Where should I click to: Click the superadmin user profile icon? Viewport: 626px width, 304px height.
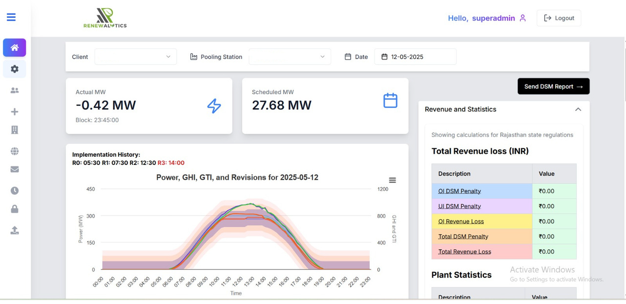pos(523,18)
